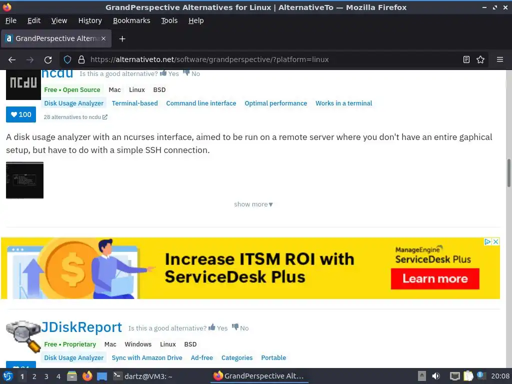Open Bookmarks menu
The width and height of the screenshot is (512, 384).
point(131,20)
